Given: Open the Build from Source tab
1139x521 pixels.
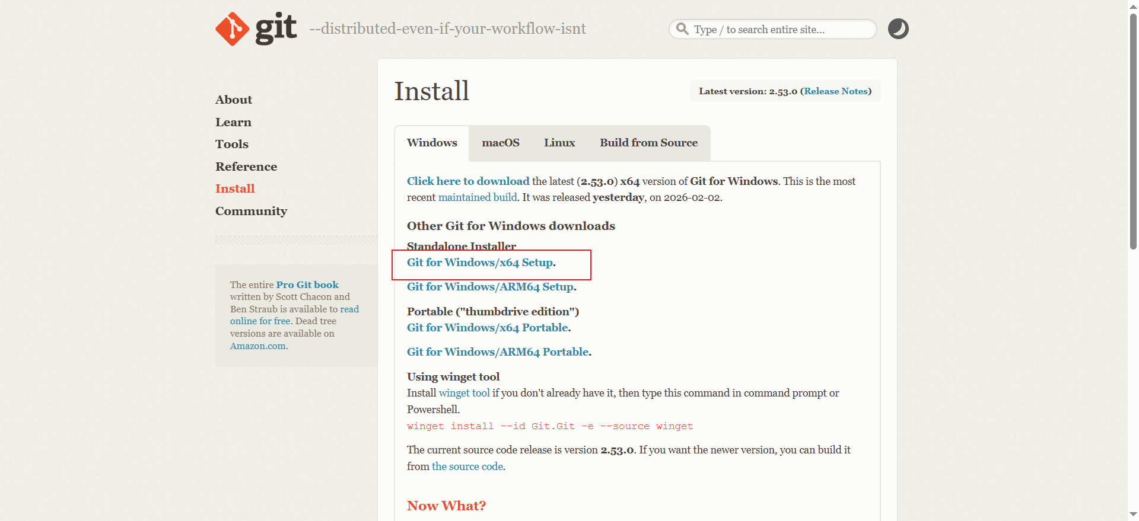Looking at the screenshot, I should 648,143.
